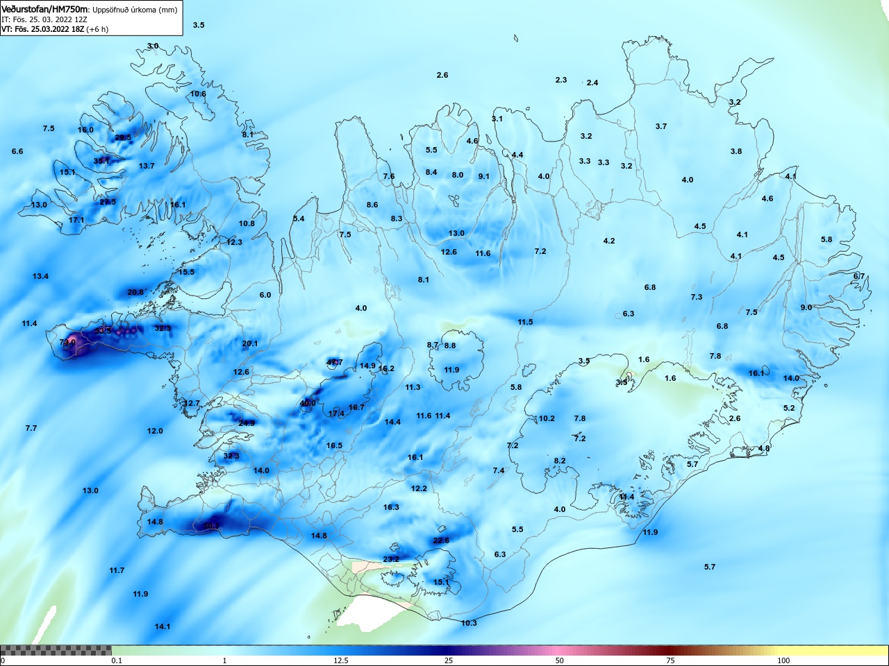Click the precipitation value 8.6
Screen dimensions: 889x666
[372, 205]
